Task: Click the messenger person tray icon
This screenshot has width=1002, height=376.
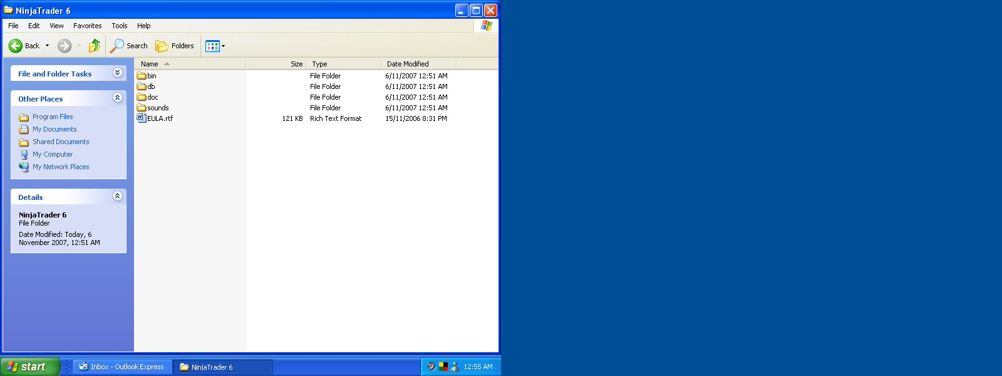Action: coord(455,367)
